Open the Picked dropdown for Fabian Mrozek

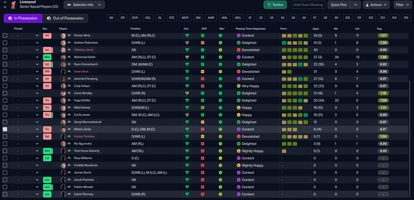(x=27, y=187)
